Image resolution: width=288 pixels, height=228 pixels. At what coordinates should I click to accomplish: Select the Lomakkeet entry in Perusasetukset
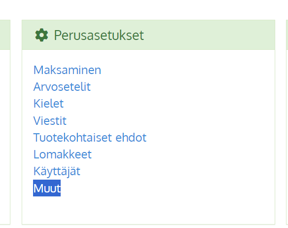pos(63,154)
